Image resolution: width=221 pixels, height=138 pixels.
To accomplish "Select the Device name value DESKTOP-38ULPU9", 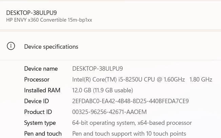I will [97, 69].
